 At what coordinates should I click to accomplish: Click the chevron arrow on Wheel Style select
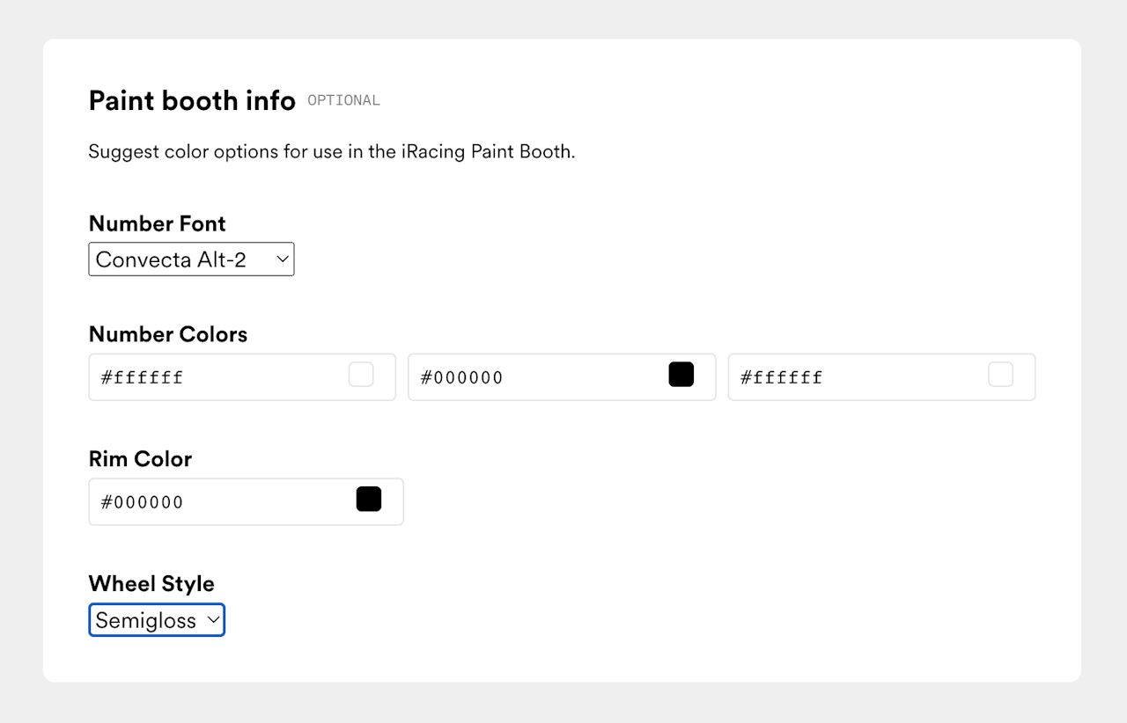pyautogui.click(x=213, y=620)
